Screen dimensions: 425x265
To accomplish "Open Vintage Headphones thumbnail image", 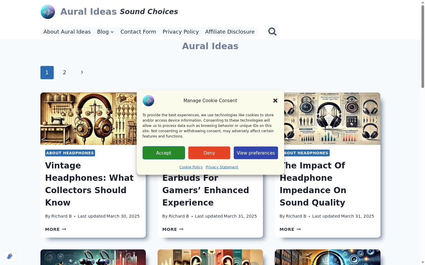I will click(x=89, y=119).
